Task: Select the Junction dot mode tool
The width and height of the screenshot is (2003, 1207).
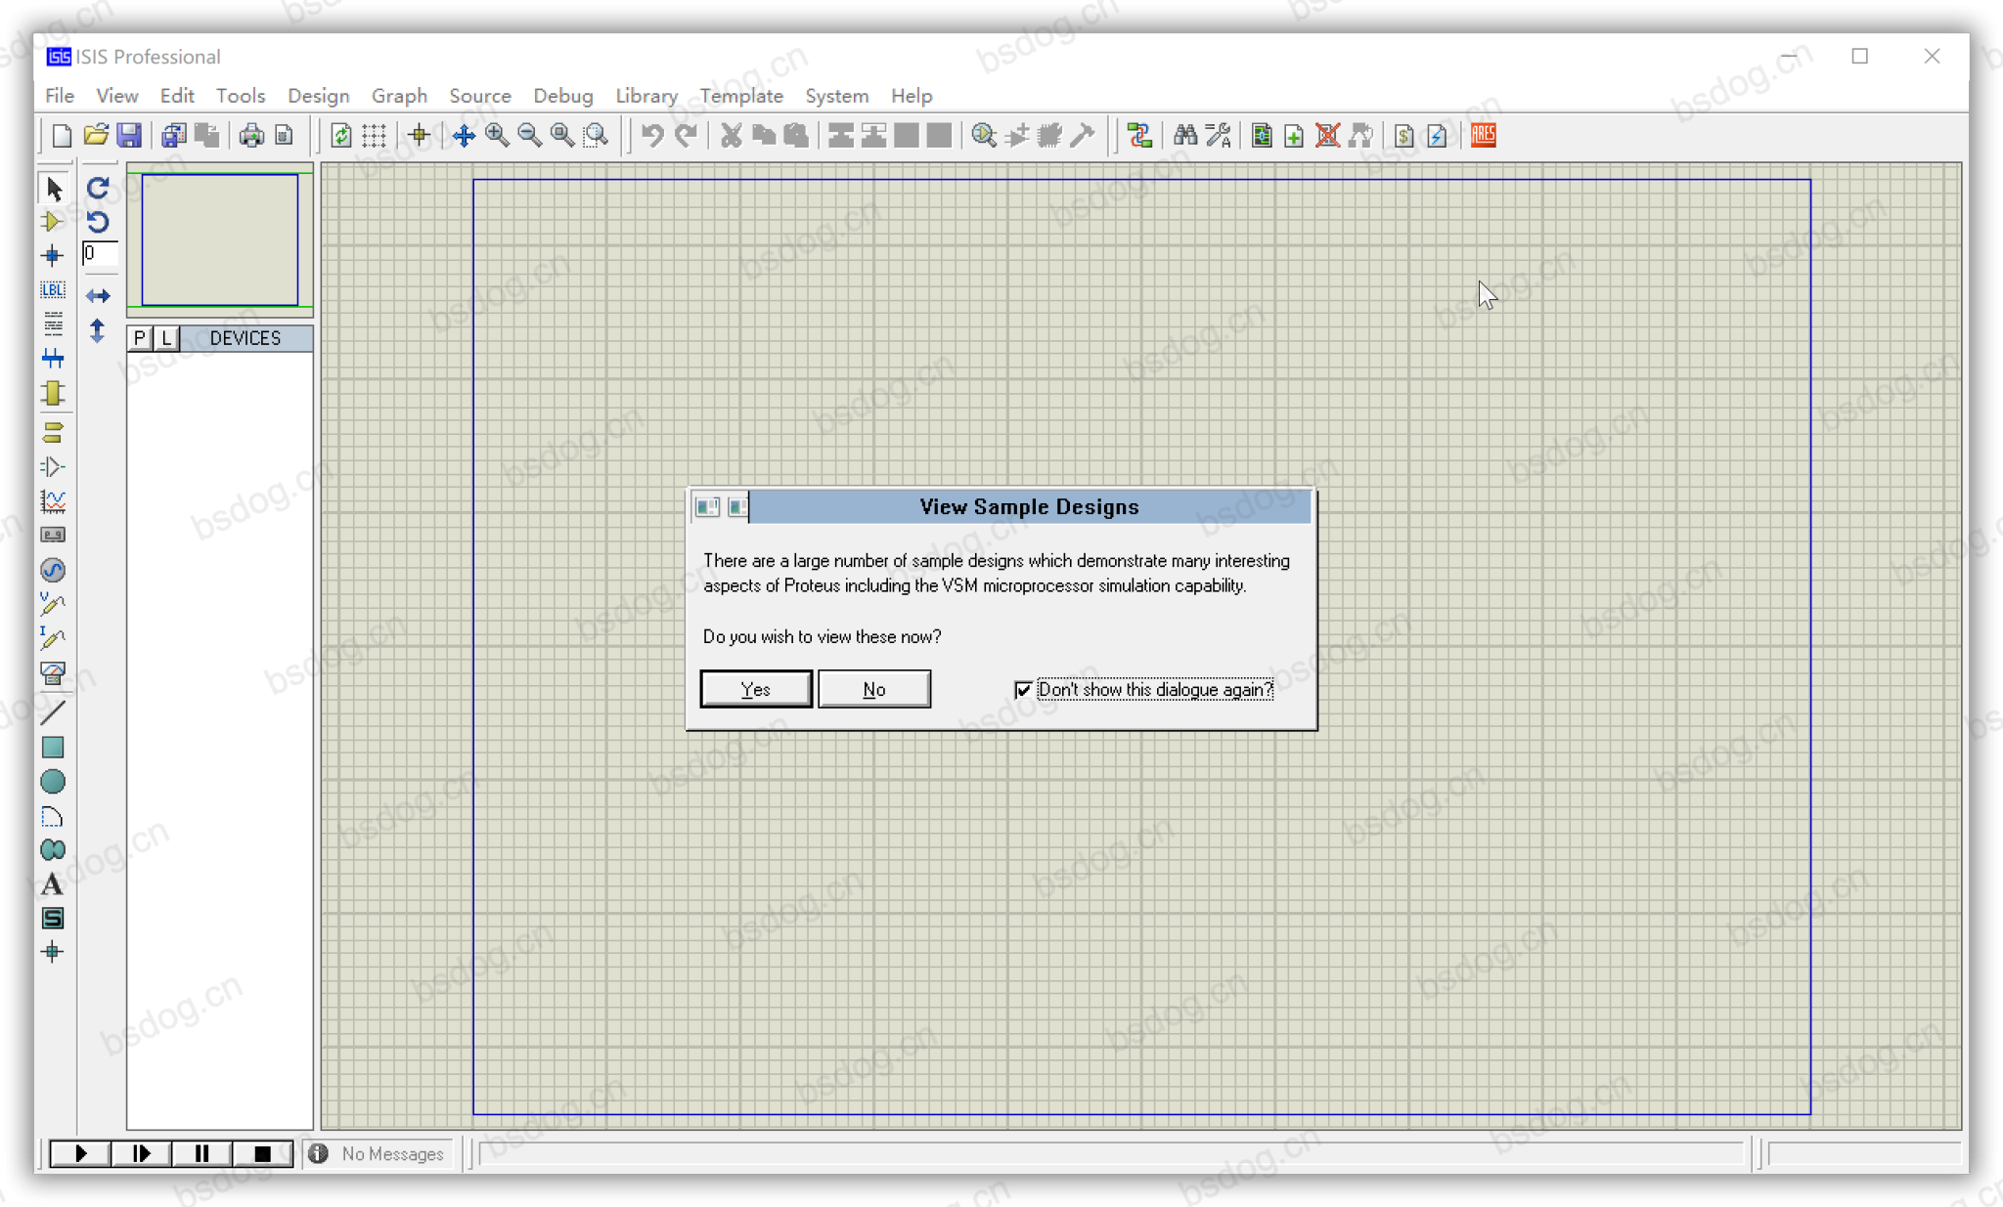Action: click(53, 256)
